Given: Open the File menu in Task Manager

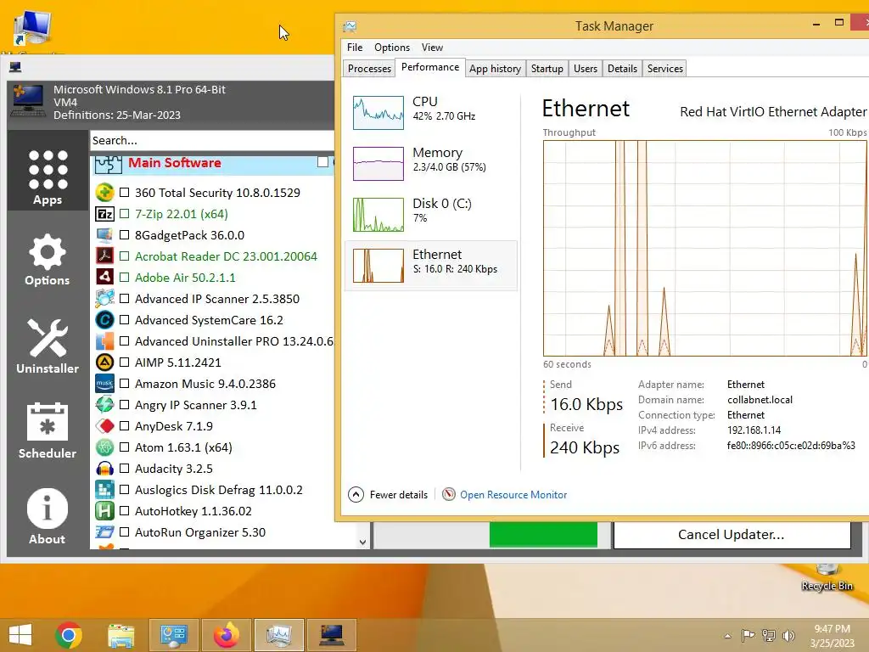Looking at the screenshot, I should 355,48.
